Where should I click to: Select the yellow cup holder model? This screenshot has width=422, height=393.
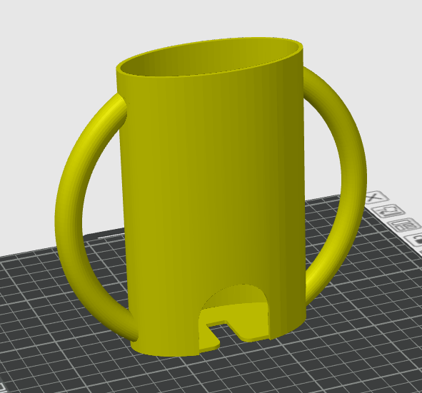click(211, 197)
